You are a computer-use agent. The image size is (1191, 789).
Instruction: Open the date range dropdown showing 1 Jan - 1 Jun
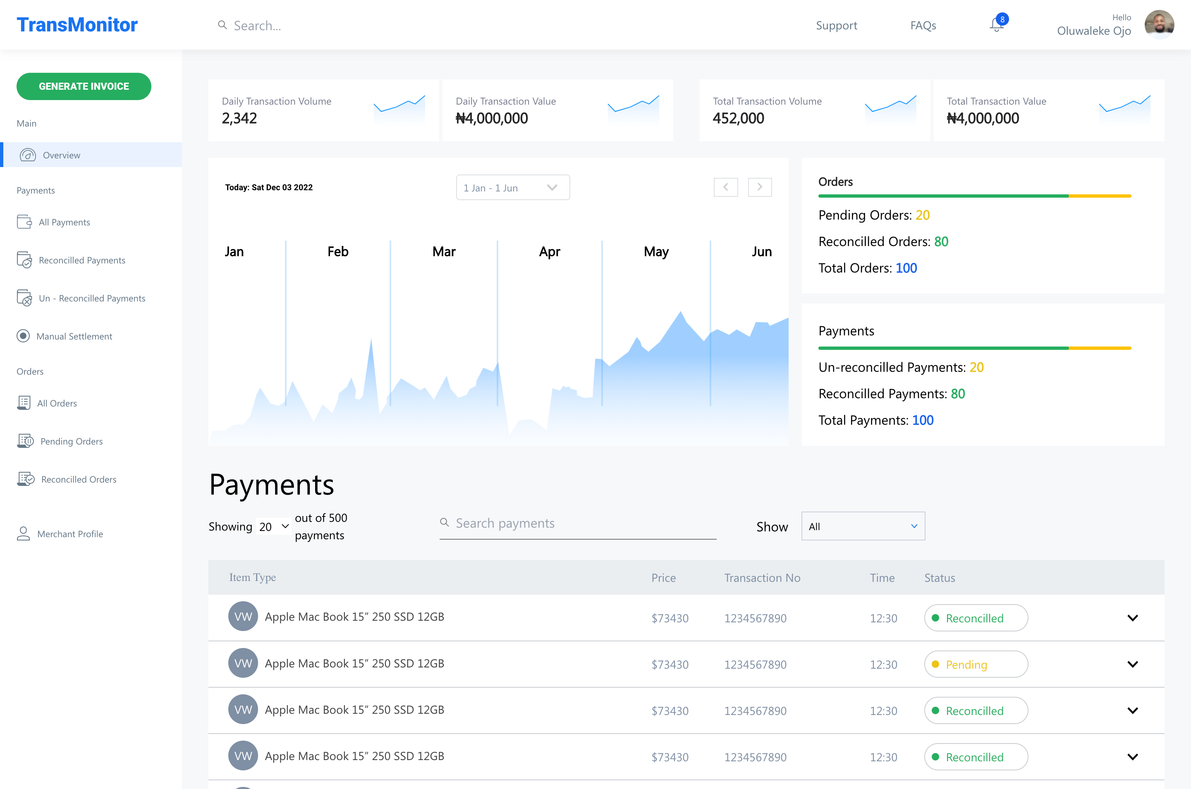point(512,187)
